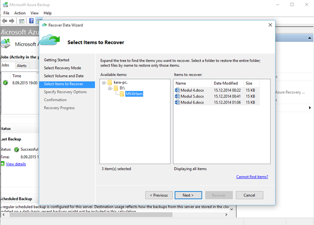Select the MVAHam folder label
Image resolution: width=314 pixels, height=225 pixels.
(x=134, y=94)
